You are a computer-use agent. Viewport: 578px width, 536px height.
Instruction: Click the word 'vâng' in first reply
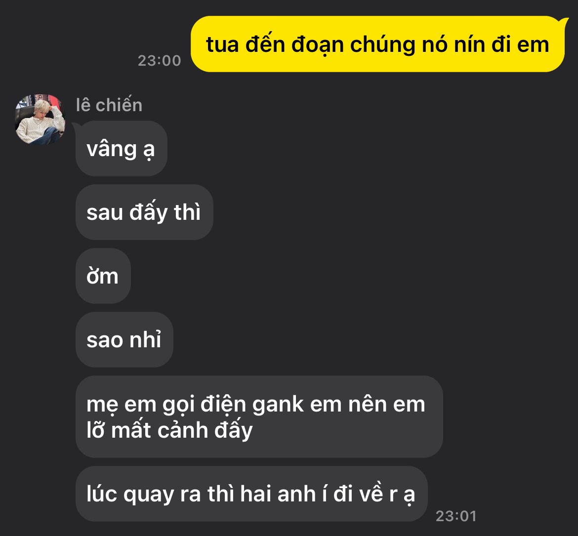(x=112, y=149)
